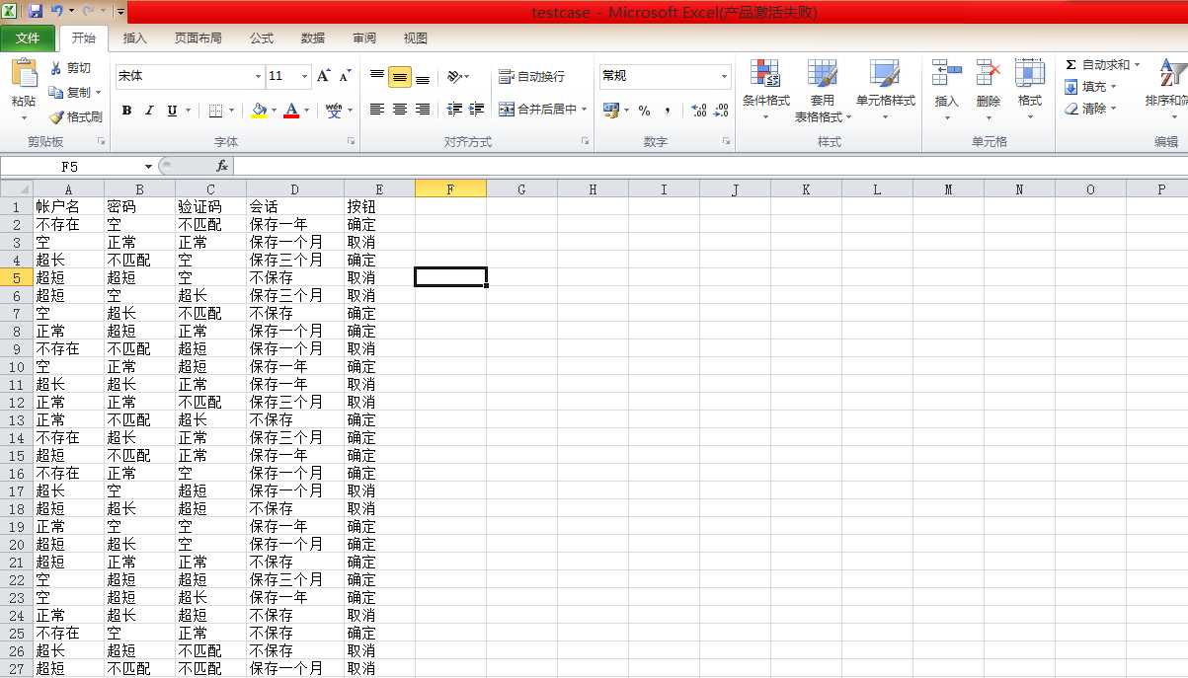Viewport: 1188px width, 678px height.
Task: Decrease decimal places
Action: click(x=722, y=111)
